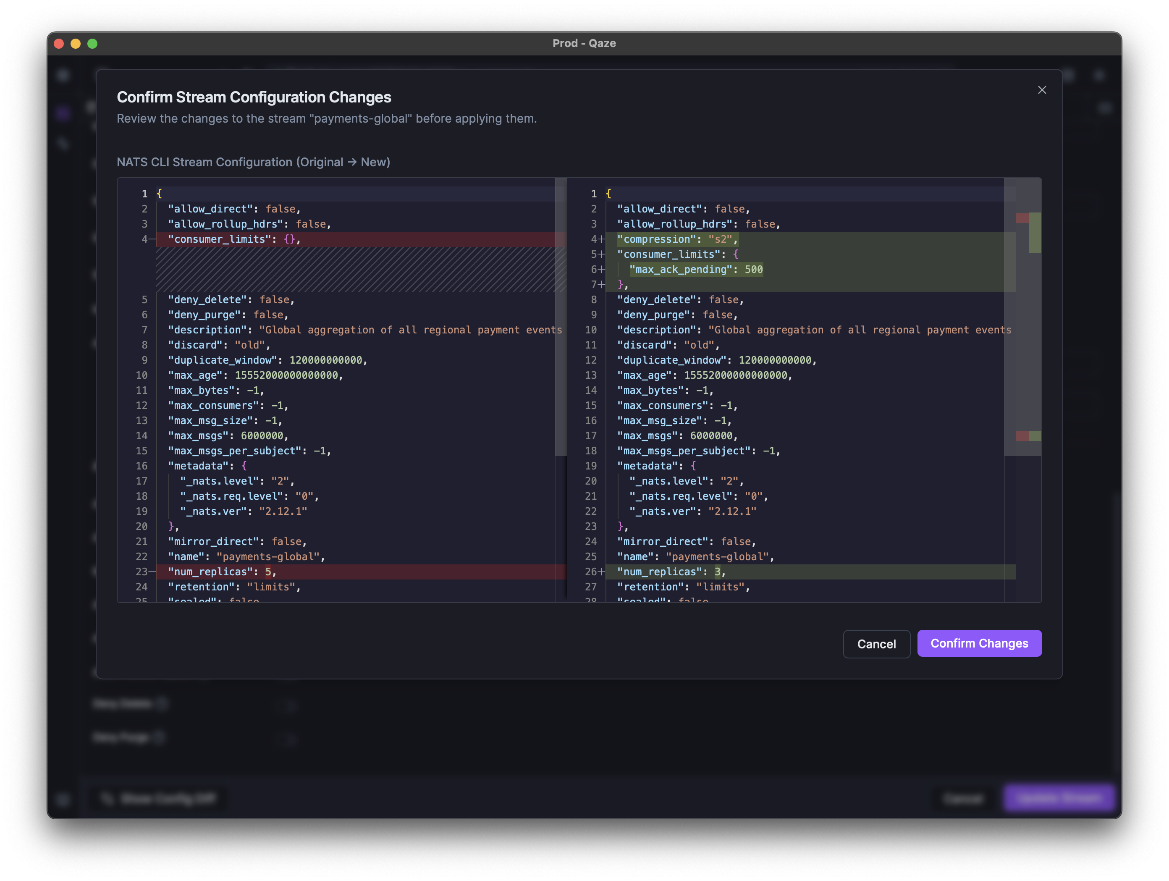Click the green maximize button in title bar

(x=93, y=44)
